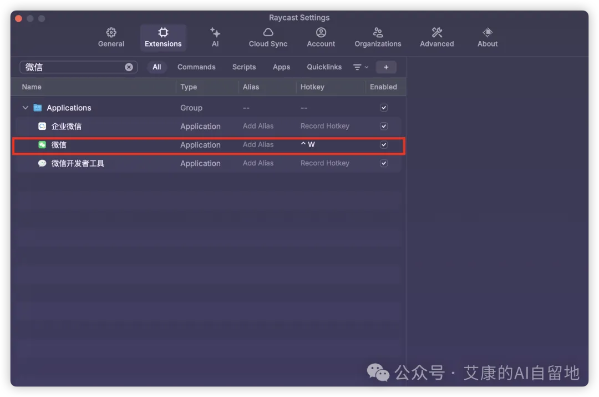Click the Hotkey column header
Viewport: 599px width, 397px height.
coord(312,87)
